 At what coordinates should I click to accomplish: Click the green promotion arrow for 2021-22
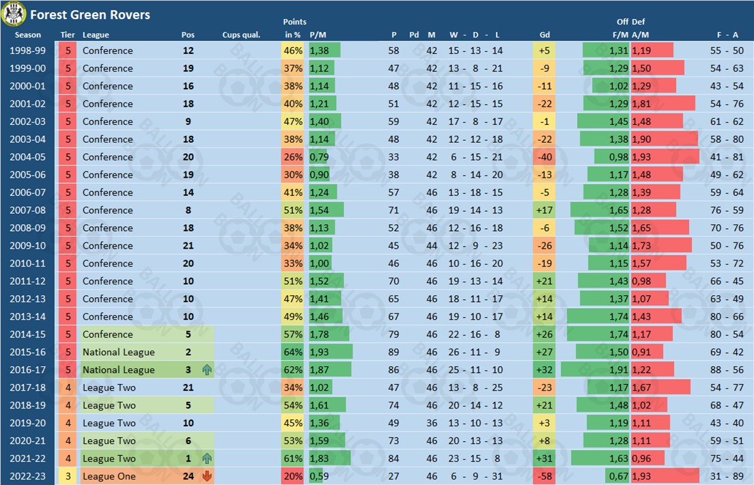point(207,459)
